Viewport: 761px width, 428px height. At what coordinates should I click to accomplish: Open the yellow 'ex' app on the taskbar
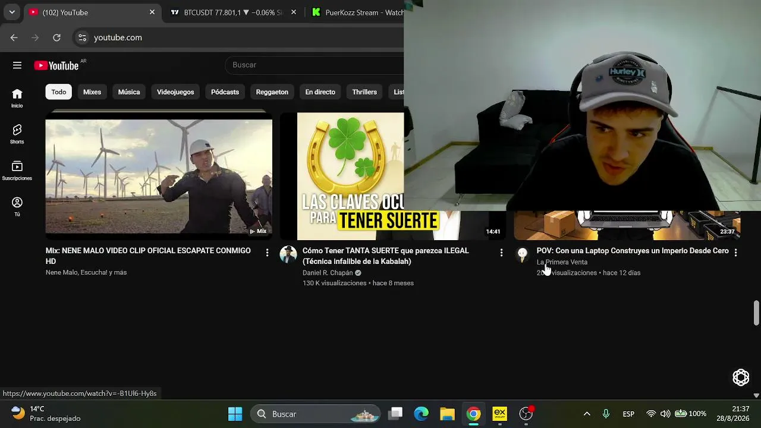[x=499, y=414]
